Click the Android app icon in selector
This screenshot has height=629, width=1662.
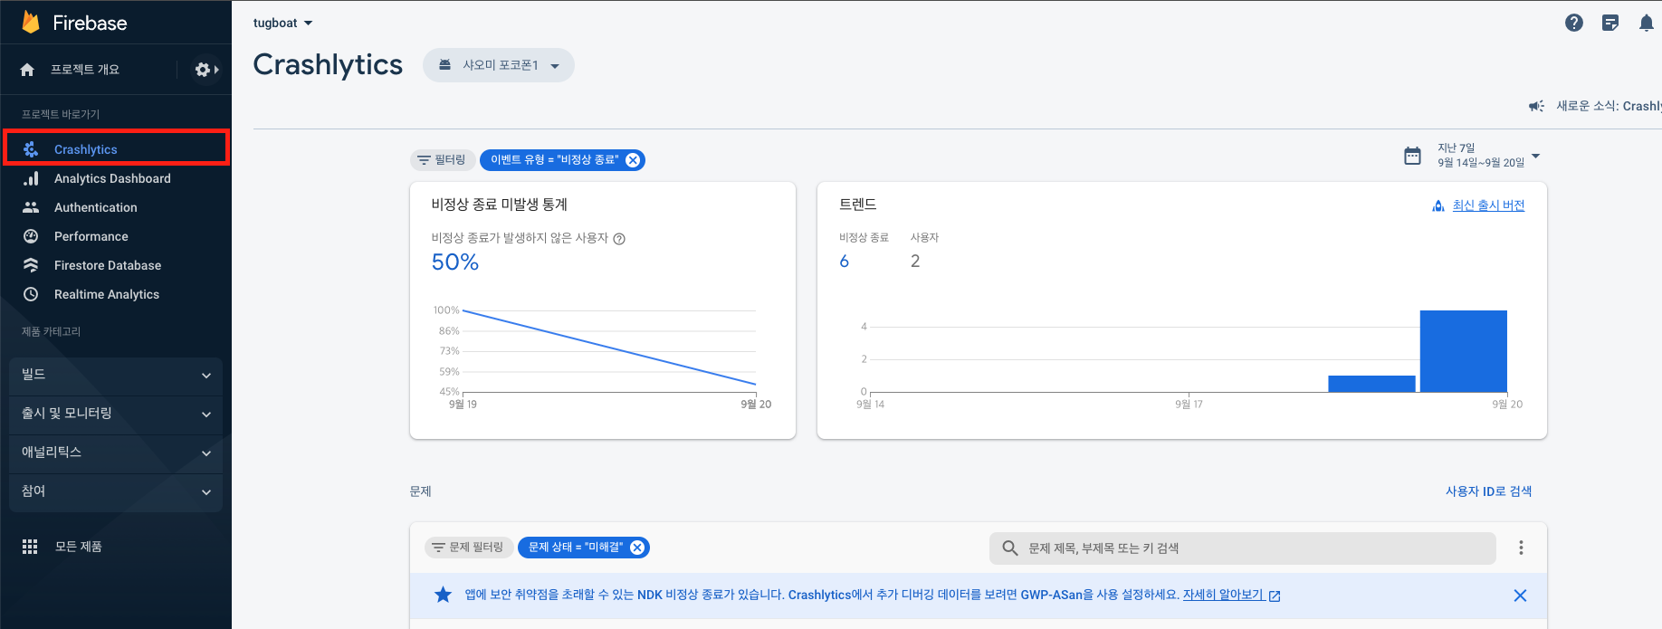444,65
